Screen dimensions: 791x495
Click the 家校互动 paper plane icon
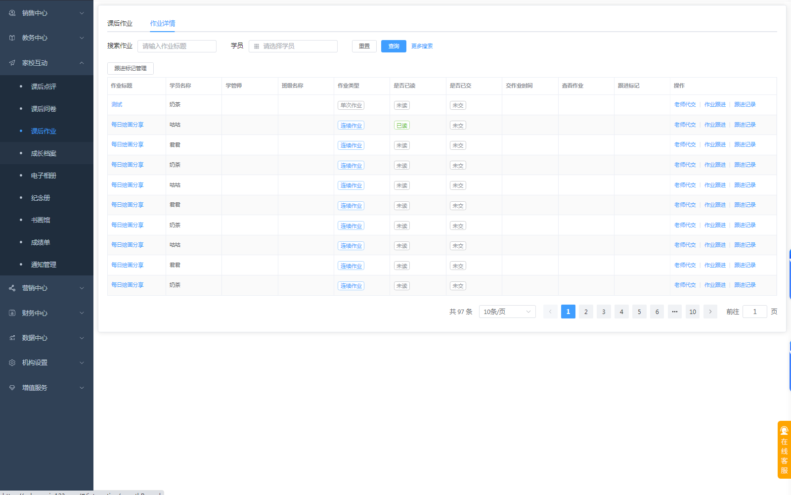pos(12,63)
